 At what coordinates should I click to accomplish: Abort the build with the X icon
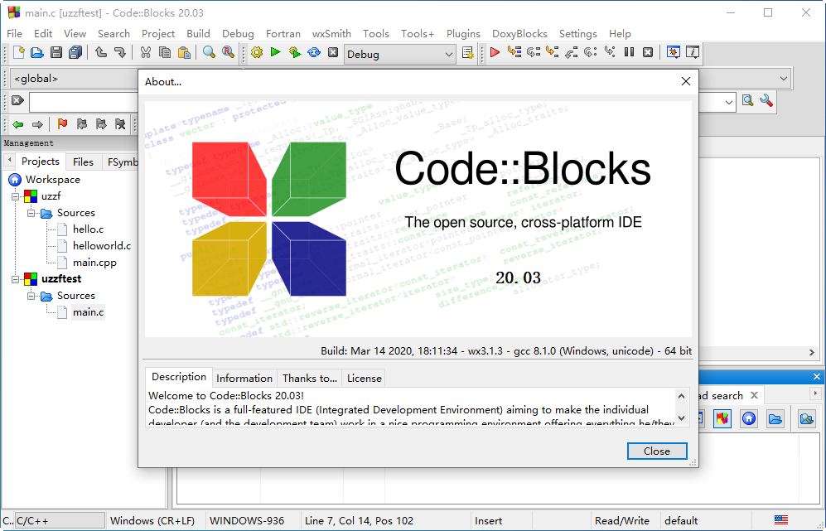[x=333, y=52]
